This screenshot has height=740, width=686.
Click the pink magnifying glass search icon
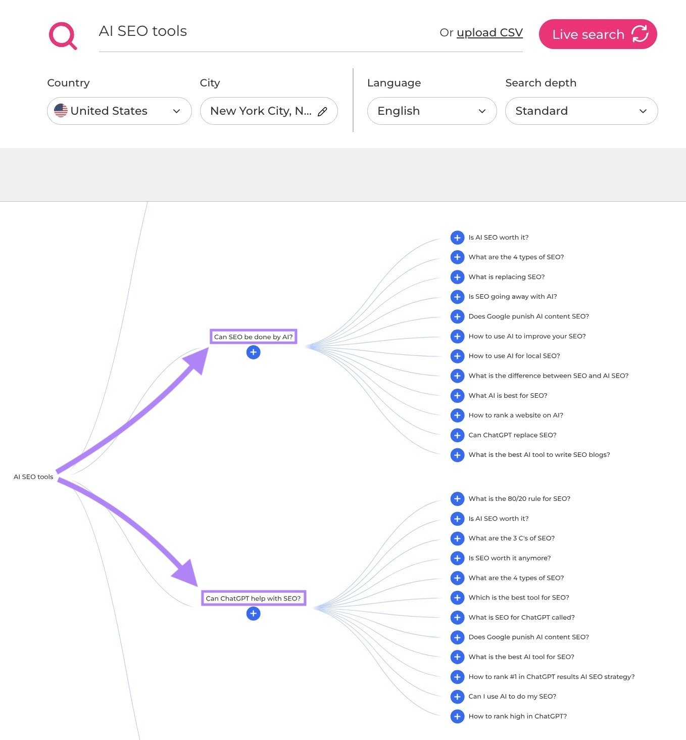[x=62, y=34]
